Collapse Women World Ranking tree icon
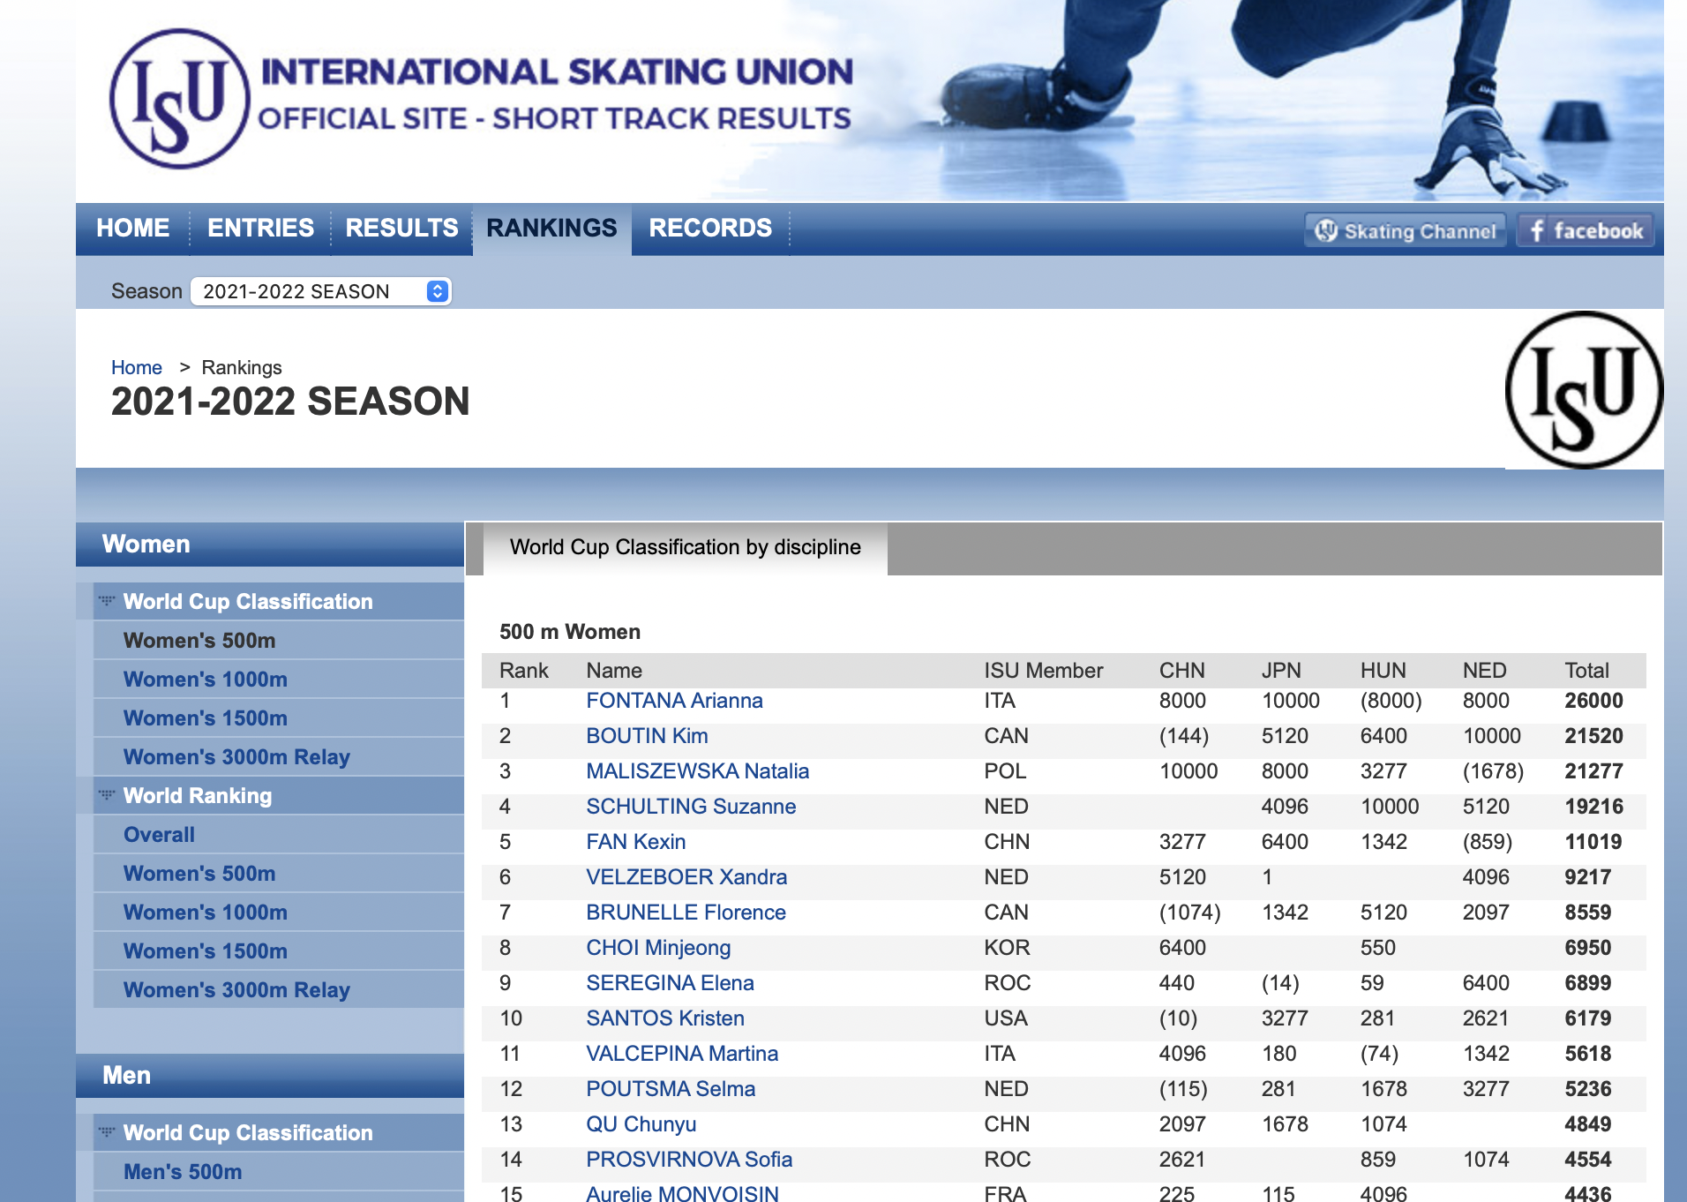The image size is (1687, 1202). pyautogui.click(x=107, y=795)
